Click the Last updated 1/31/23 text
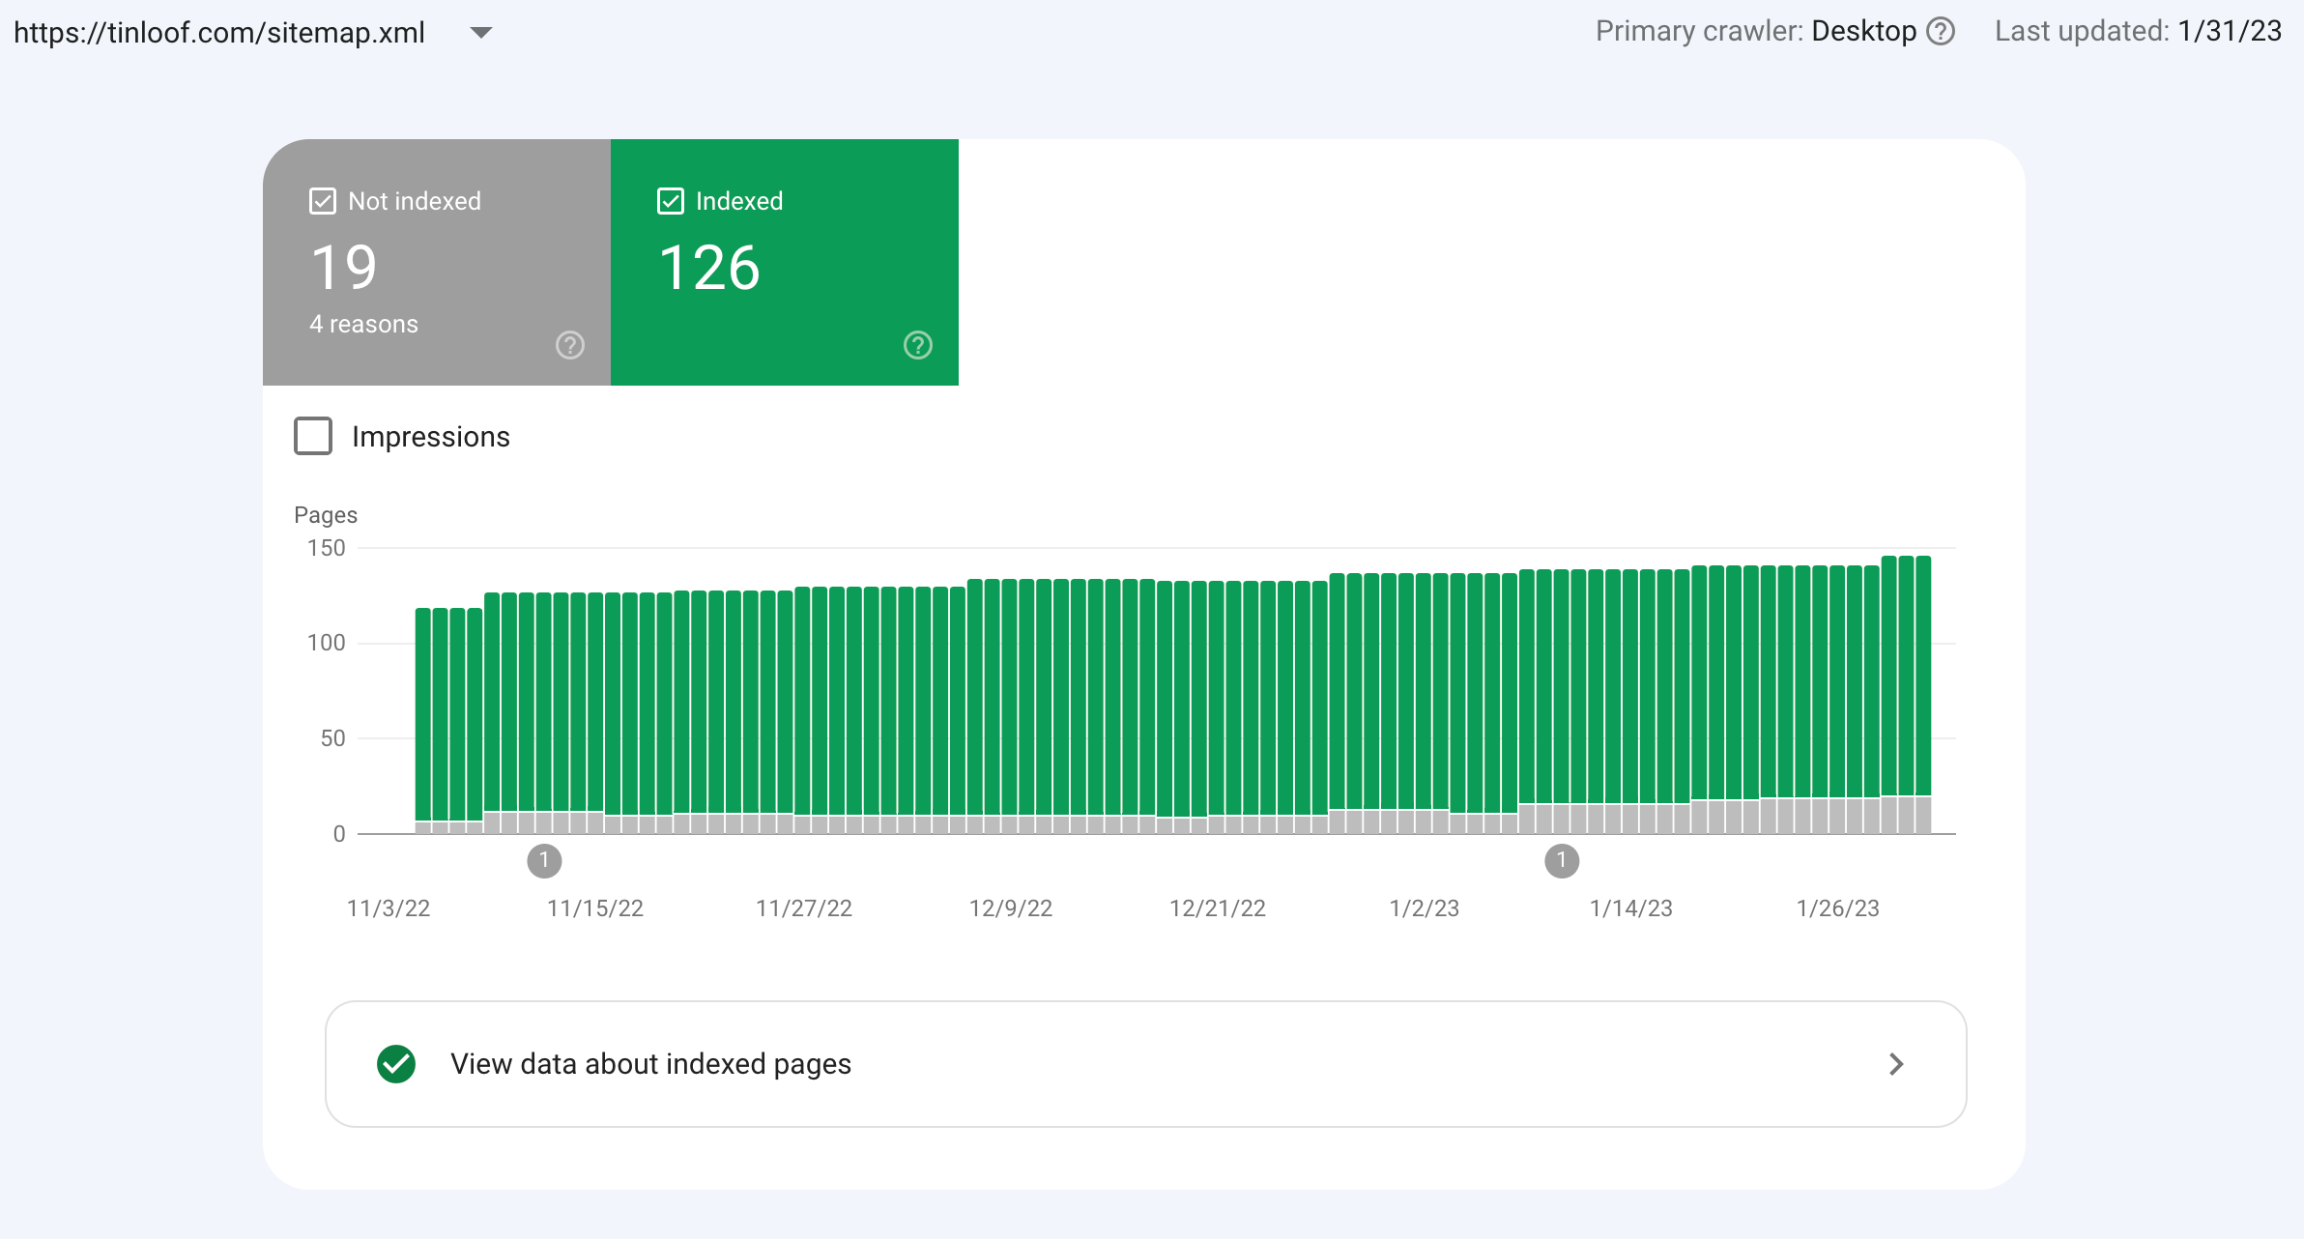The image size is (2304, 1239). 2138,32
